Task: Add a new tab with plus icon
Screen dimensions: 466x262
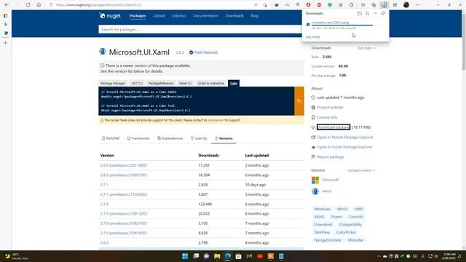Action: click(x=6, y=43)
